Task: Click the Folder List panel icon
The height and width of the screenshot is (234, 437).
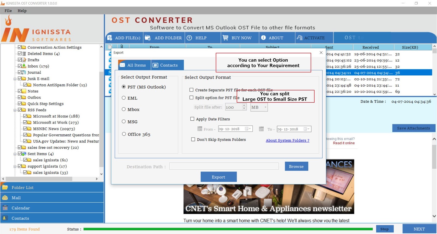Action: tap(5, 187)
